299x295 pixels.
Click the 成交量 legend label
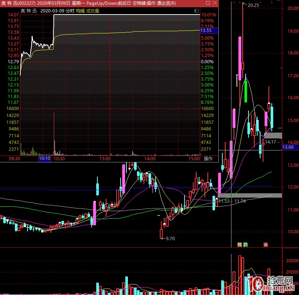[x=93, y=11]
